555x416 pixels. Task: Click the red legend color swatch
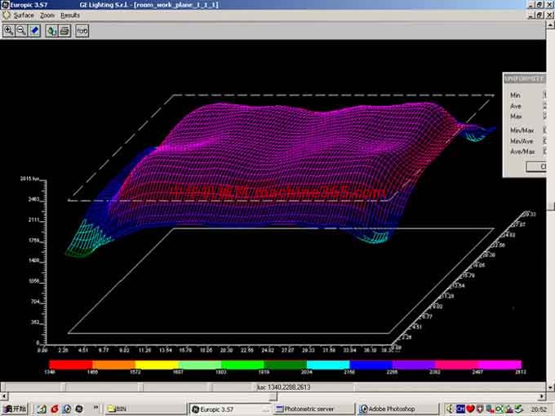tap(70, 365)
